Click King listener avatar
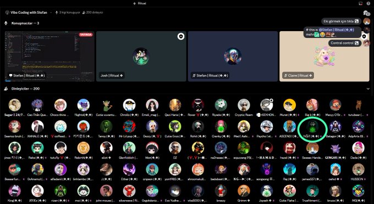Image resolution: width=374 pixels, height=204 pixels. pos(14,191)
